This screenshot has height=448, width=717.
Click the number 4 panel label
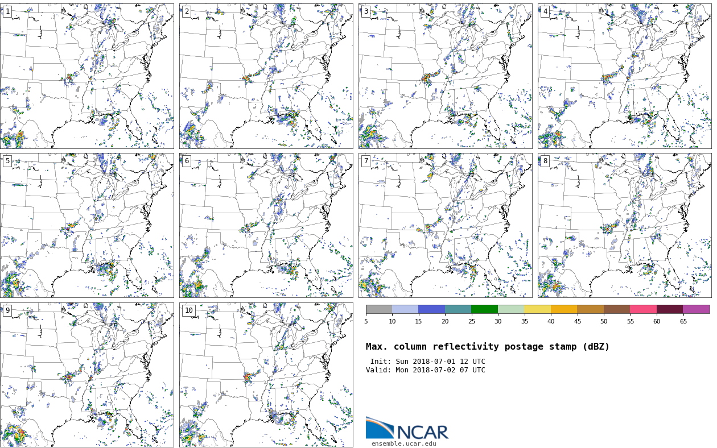[x=545, y=11]
